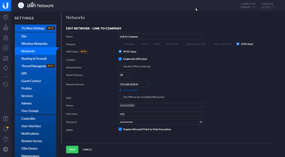Open the Dashboard icon in left sidebar

pos(6,17)
